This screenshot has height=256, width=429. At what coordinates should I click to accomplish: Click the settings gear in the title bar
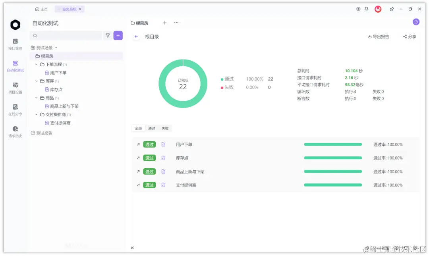click(358, 9)
